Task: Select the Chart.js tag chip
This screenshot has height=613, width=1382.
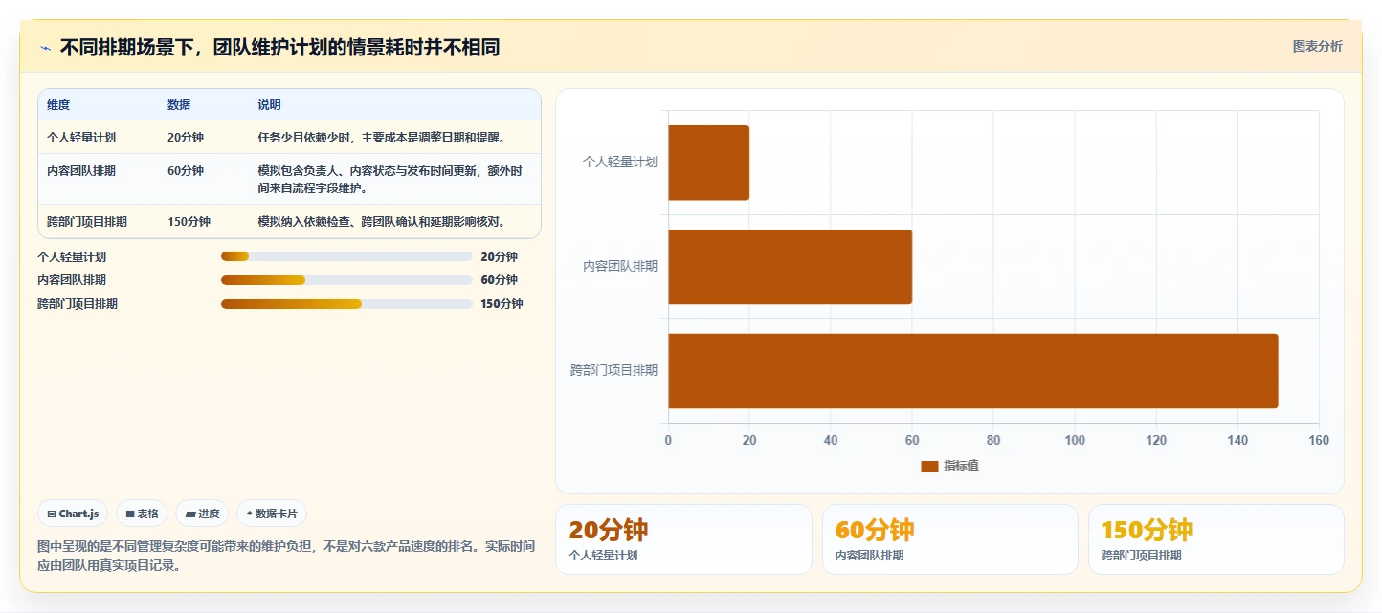Action: coord(73,514)
